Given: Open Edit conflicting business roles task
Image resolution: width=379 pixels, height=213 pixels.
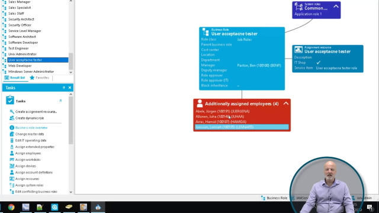Looking at the screenshot, I should [x=36, y=192].
